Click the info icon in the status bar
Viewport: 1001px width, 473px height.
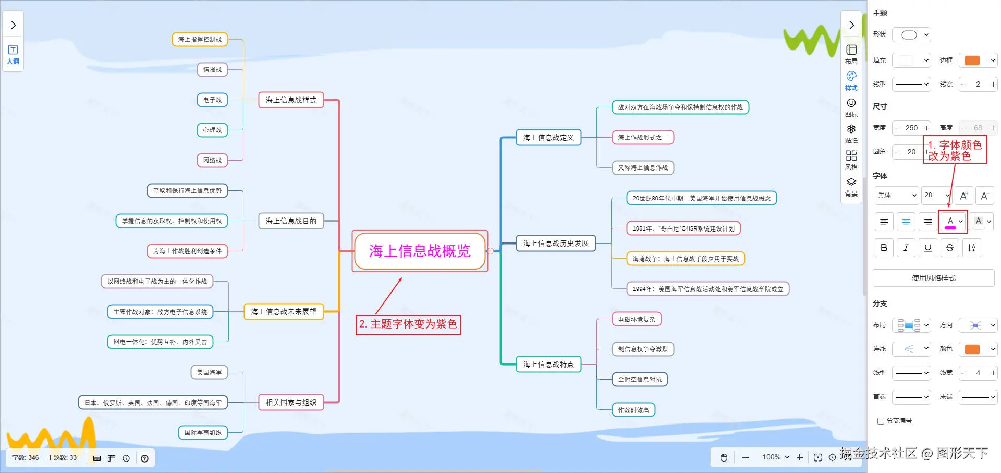coord(126,458)
